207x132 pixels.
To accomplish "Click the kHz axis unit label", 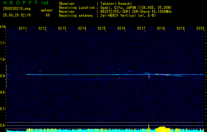I will (x=3, y=27).
